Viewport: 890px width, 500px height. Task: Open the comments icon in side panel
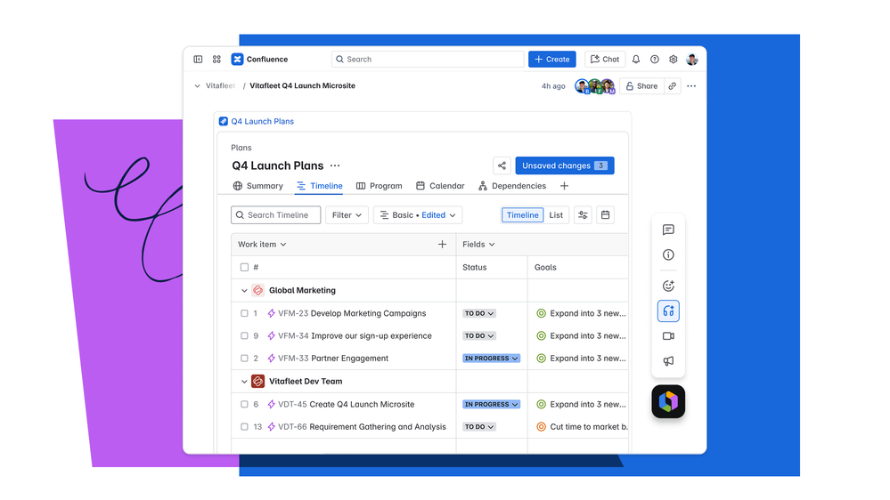[668, 230]
